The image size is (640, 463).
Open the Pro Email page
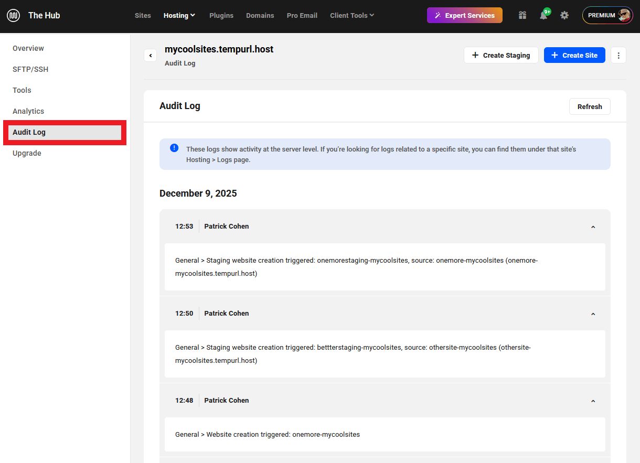point(302,15)
